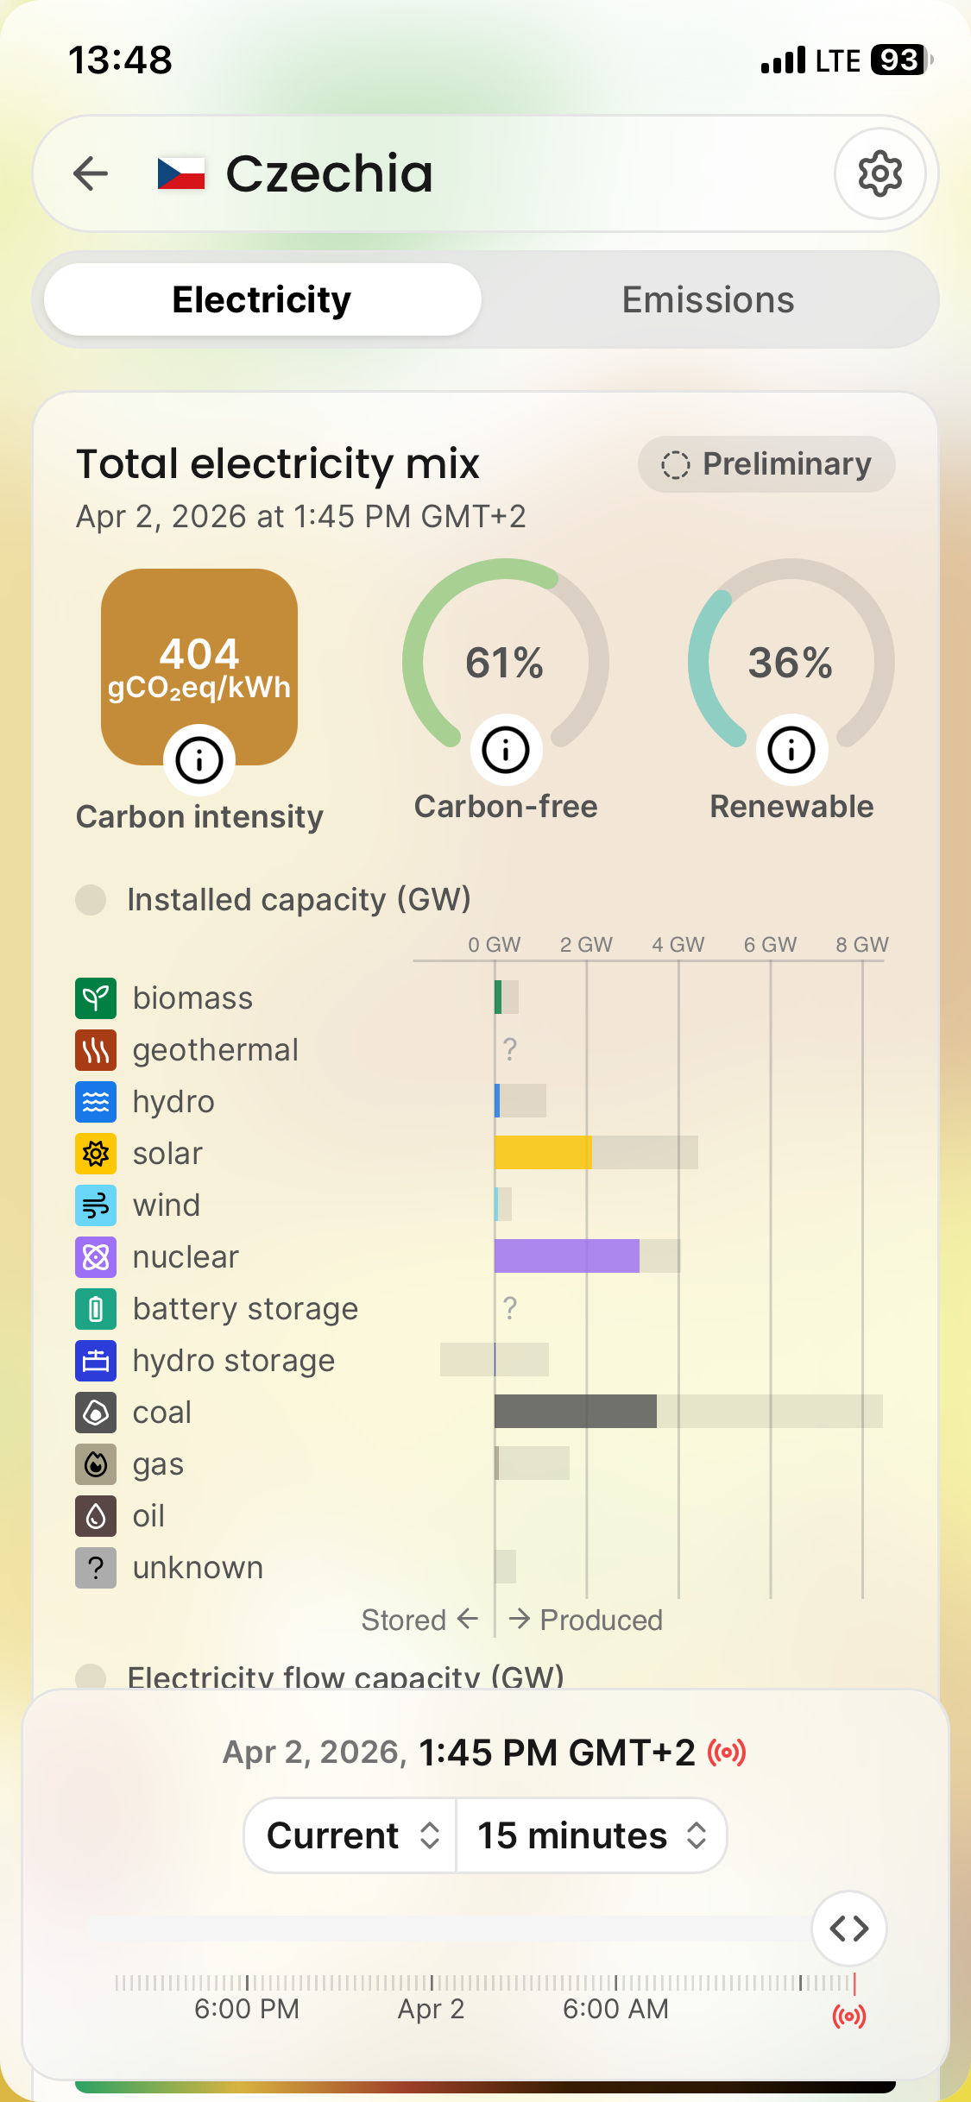Open the carbon intensity info icon
This screenshot has height=2102, width=971.
tap(199, 760)
